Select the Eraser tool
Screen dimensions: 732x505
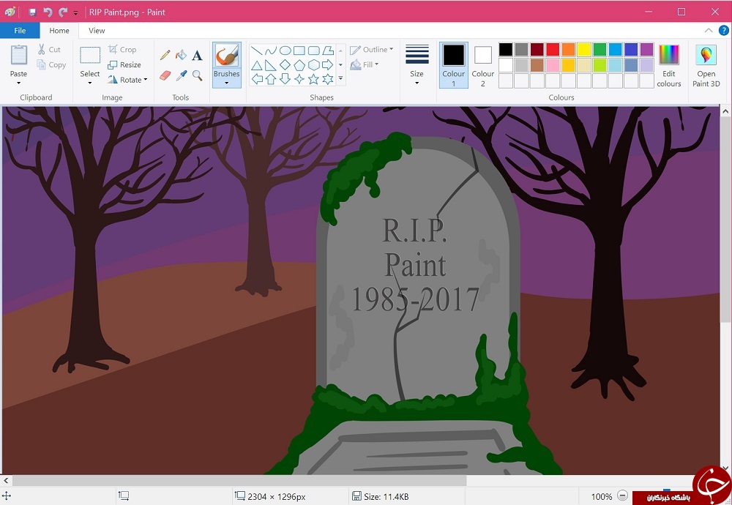(x=165, y=75)
